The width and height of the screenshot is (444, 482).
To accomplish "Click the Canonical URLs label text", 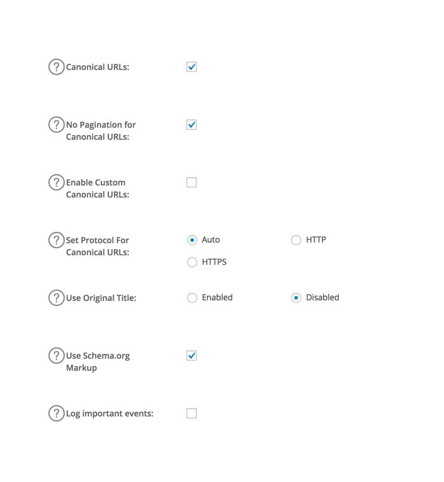I will tap(98, 67).
